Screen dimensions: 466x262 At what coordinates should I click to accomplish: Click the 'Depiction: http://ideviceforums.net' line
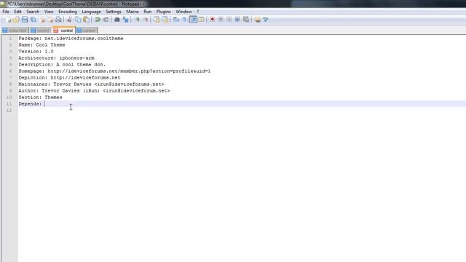[69, 78]
